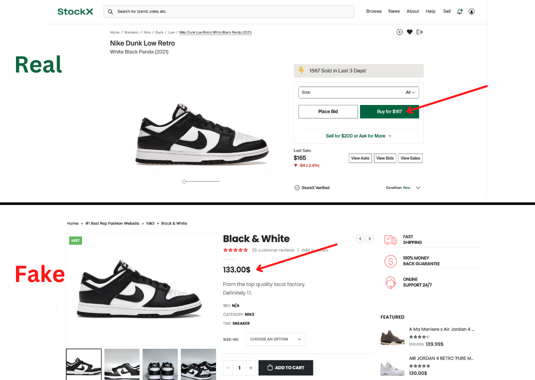Viewport: 535px width, 380px height.
Task: Click the StockX search input field
Action: click(x=230, y=11)
